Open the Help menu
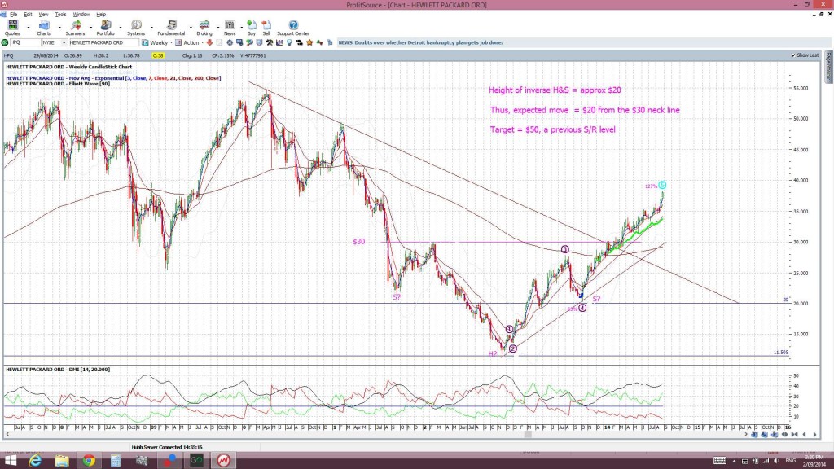This screenshot has width=834, height=469. tap(101, 15)
